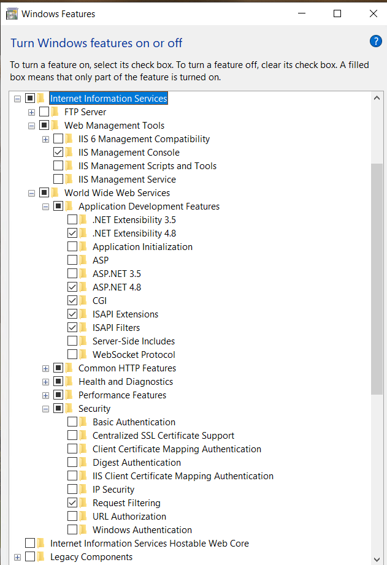Enable the Windows Authentication checkbox
The image size is (387, 565).
(x=72, y=529)
